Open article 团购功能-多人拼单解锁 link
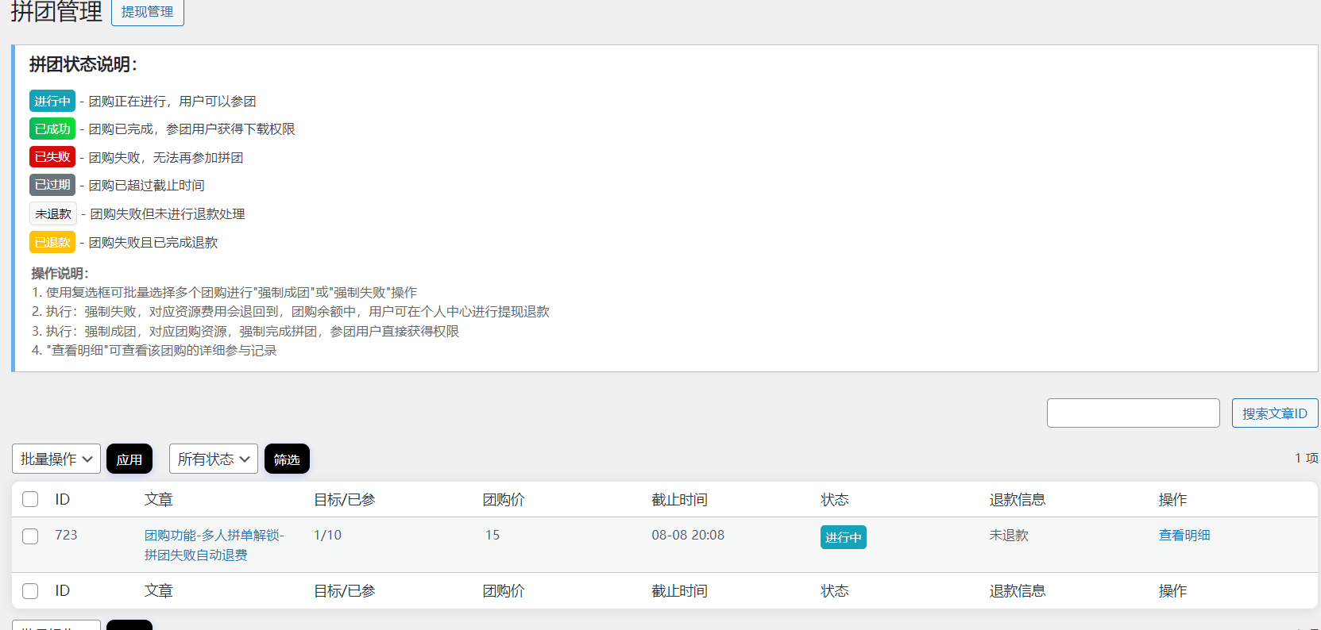 tap(214, 545)
